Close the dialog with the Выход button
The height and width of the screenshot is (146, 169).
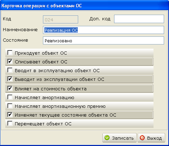pos(151,138)
